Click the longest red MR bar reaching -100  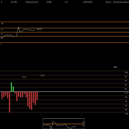[x=10, y=102]
